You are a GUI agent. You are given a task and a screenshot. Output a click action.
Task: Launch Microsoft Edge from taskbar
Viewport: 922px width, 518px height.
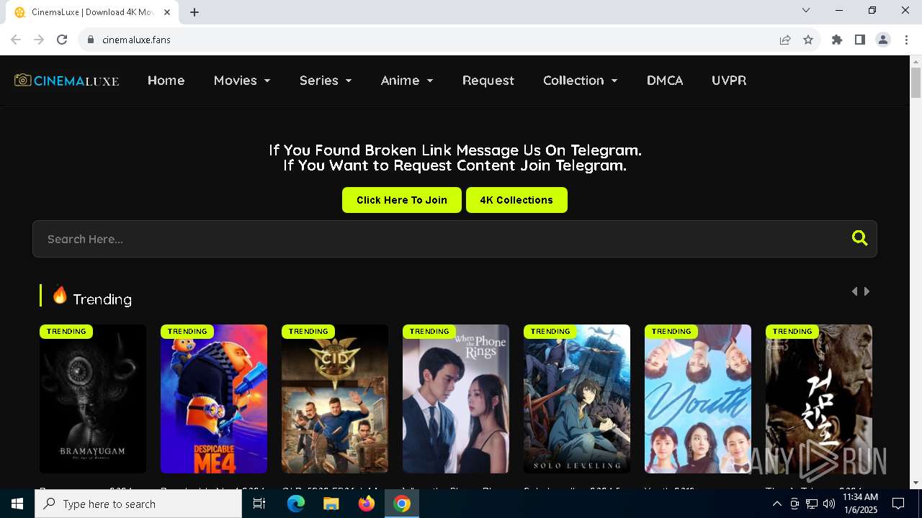tap(296, 504)
